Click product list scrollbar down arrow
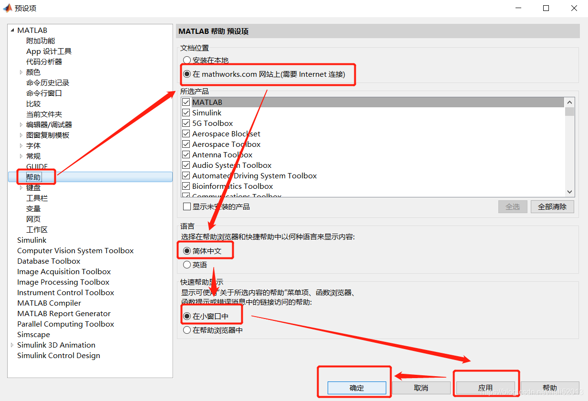 point(569,192)
